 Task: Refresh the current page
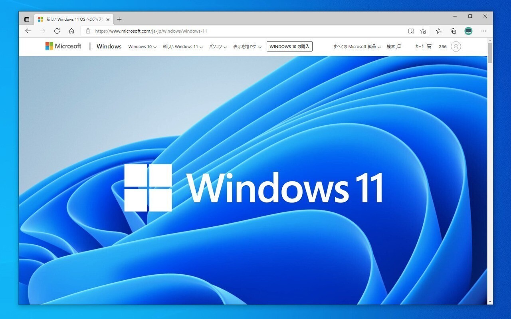57,31
